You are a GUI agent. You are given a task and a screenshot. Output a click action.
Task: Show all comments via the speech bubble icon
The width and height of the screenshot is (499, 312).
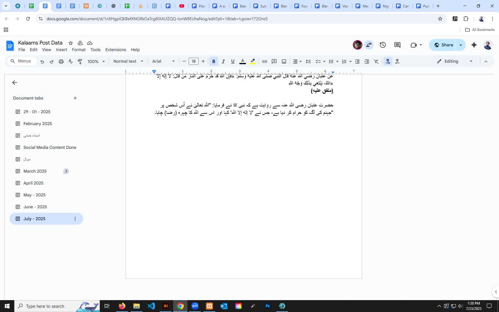point(397,45)
